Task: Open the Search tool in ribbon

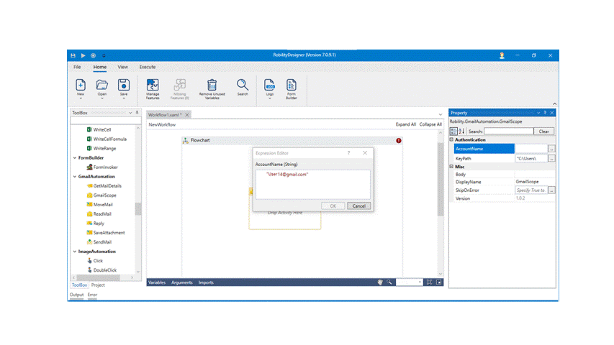Action: [x=243, y=88]
